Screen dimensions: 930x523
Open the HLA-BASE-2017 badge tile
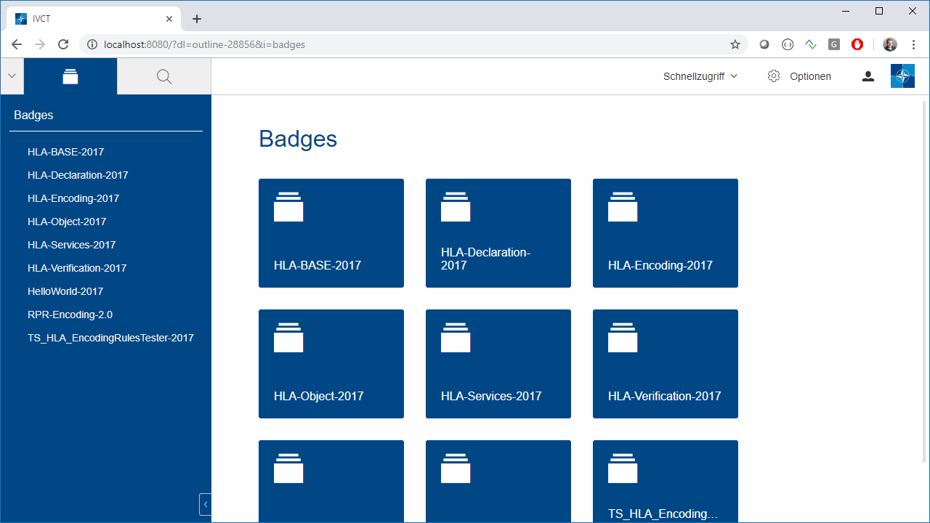point(331,233)
